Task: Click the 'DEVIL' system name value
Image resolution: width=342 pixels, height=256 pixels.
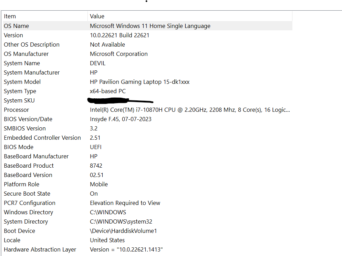Action: (98, 63)
